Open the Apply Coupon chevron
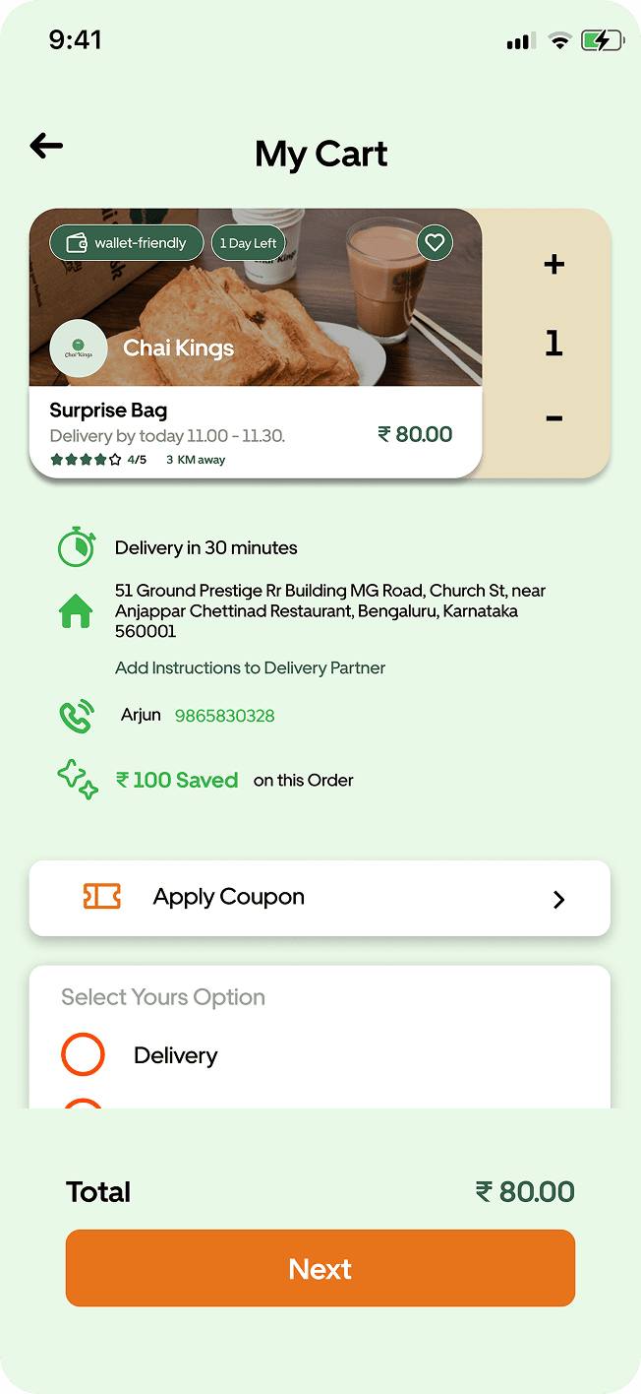Image resolution: width=641 pixels, height=1394 pixels. pyautogui.click(x=559, y=899)
